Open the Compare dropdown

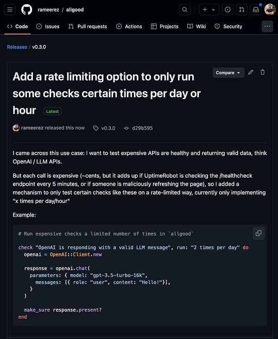(228, 73)
